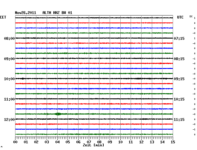Click minute 07 on the time axis
This screenshot has width=197, height=150.
pos(89,142)
